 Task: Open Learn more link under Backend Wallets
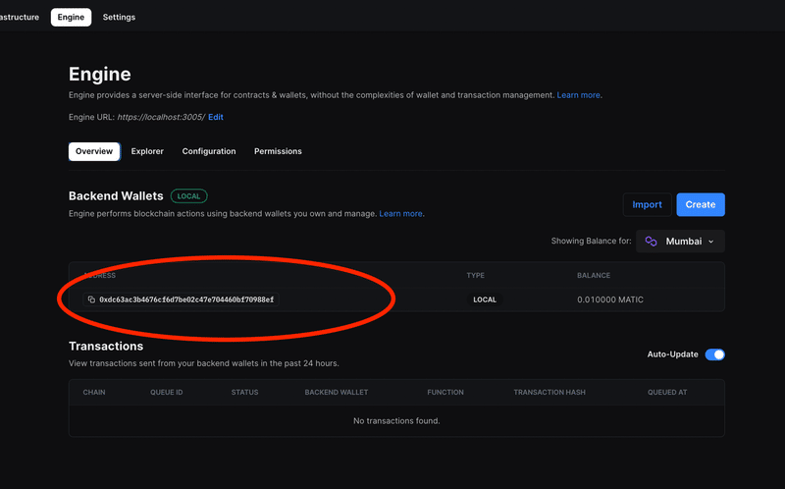pyautogui.click(x=400, y=214)
